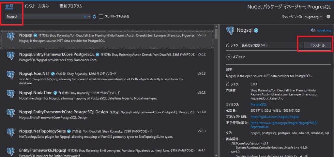
Task: Select Npgsql.EntityFrameworkCore.PostgreSQL package icon
Action: tap(10, 55)
